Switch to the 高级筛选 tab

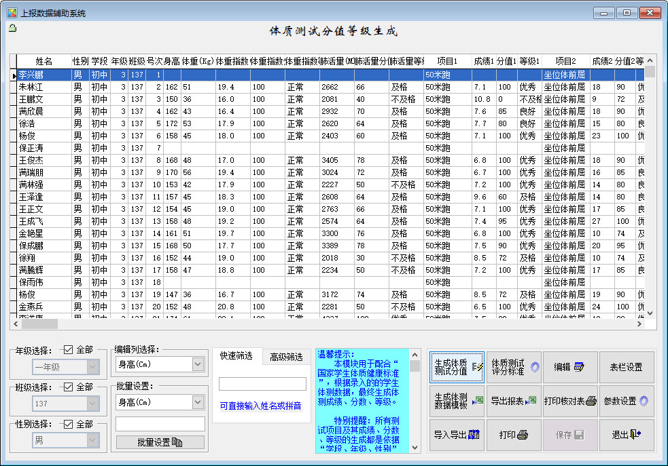click(x=286, y=357)
